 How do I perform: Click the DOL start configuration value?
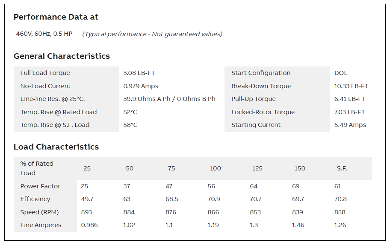point(341,73)
